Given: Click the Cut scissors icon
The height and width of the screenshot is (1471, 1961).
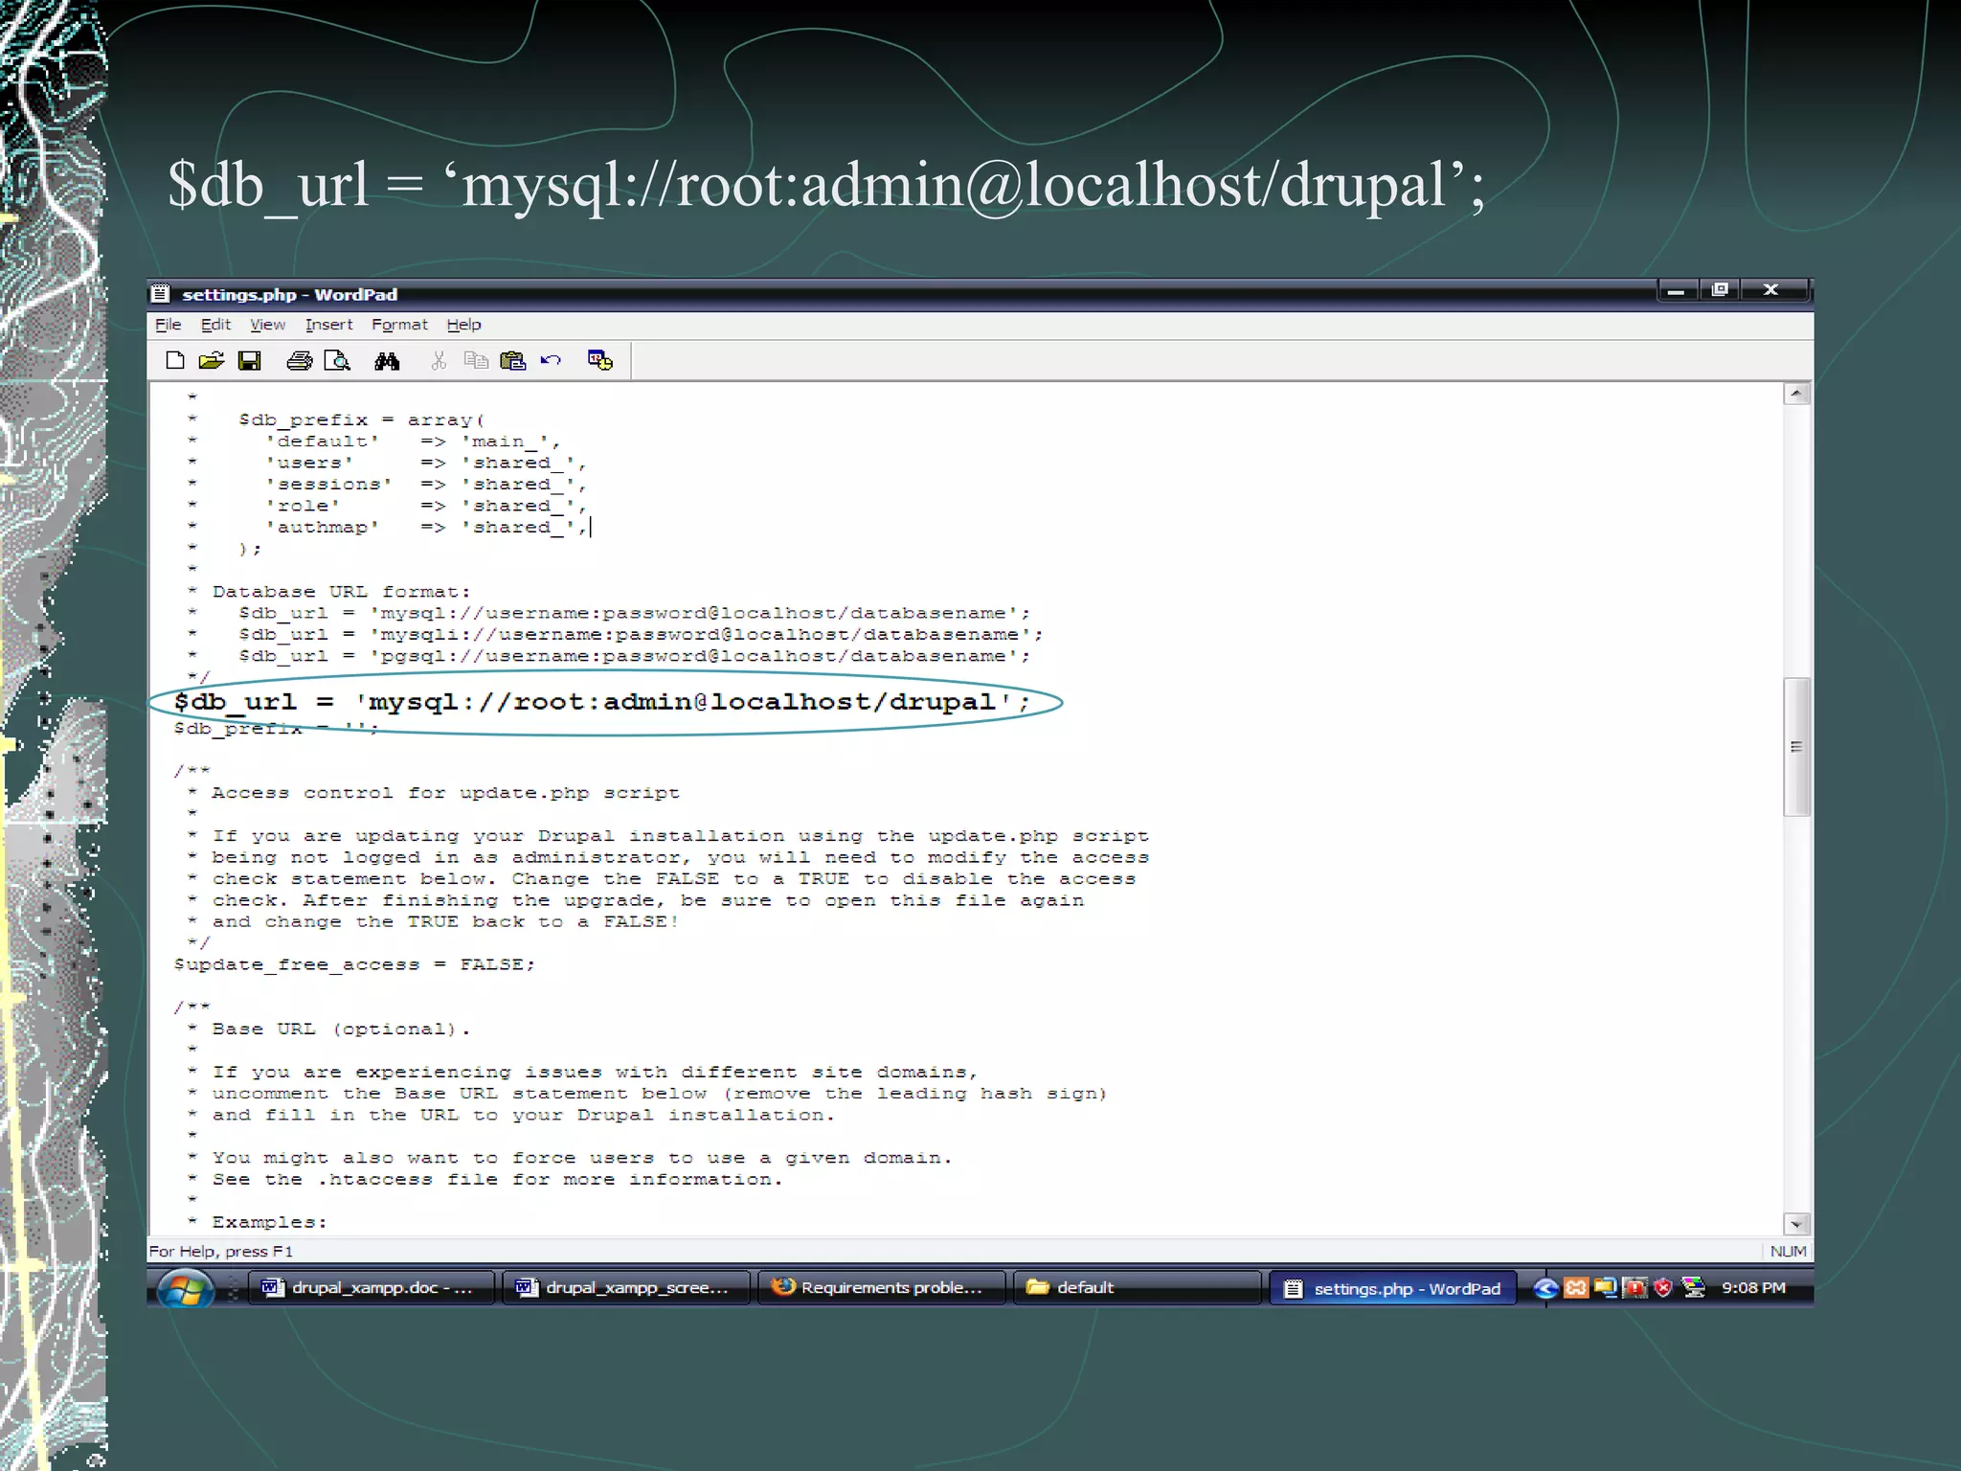Looking at the screenshot, I should click(439, 361).
